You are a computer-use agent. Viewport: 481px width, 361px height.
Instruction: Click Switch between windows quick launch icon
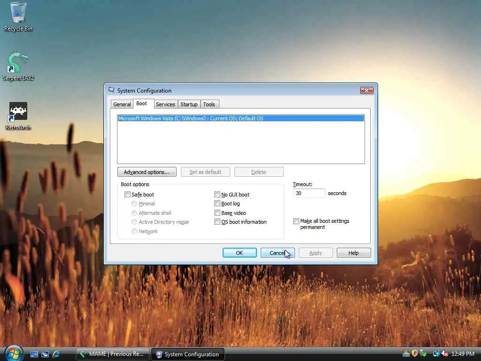[x=45, y=354]
